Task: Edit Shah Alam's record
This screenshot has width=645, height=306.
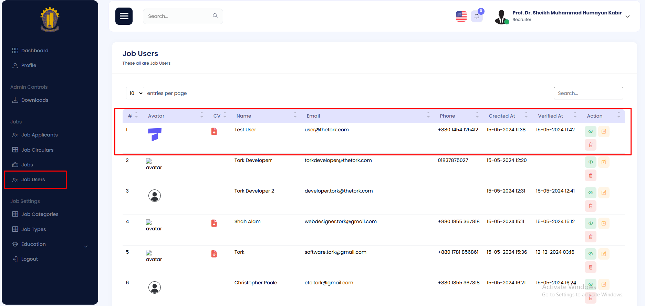Action: point(604,223)
